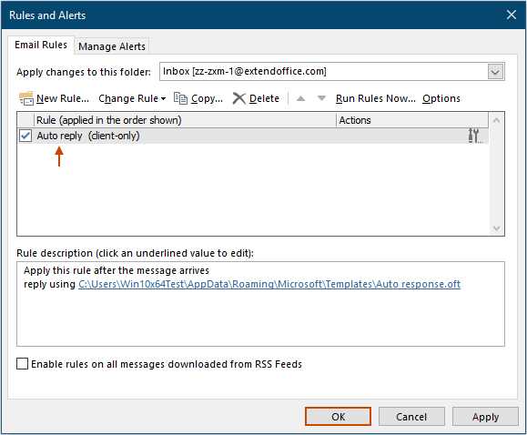This screenshot has height=435, width=527.
Task: Close the Rules and Alerts dialog
Action: [x=512, y=15]
